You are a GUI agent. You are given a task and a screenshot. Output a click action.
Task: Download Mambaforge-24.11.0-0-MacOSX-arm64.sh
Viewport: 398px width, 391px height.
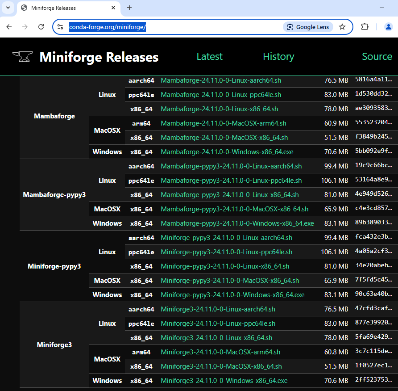point(224,123)
